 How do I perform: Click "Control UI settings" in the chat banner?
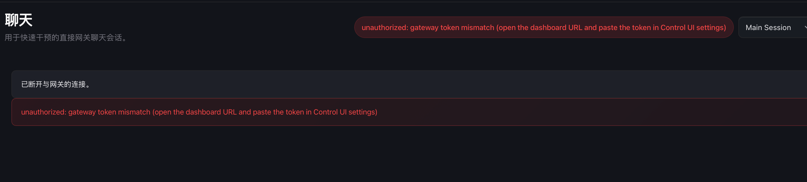click(345, 112)
